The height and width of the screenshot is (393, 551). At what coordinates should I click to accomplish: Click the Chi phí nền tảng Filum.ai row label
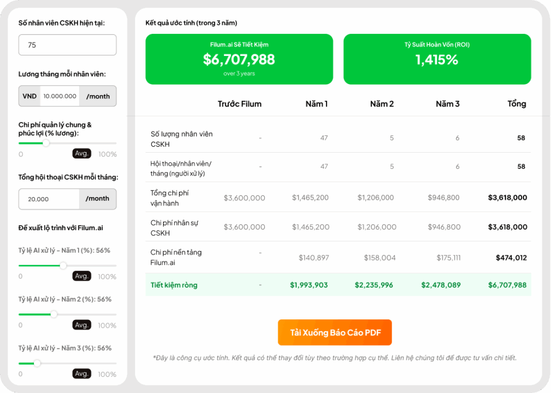[176, 258]
